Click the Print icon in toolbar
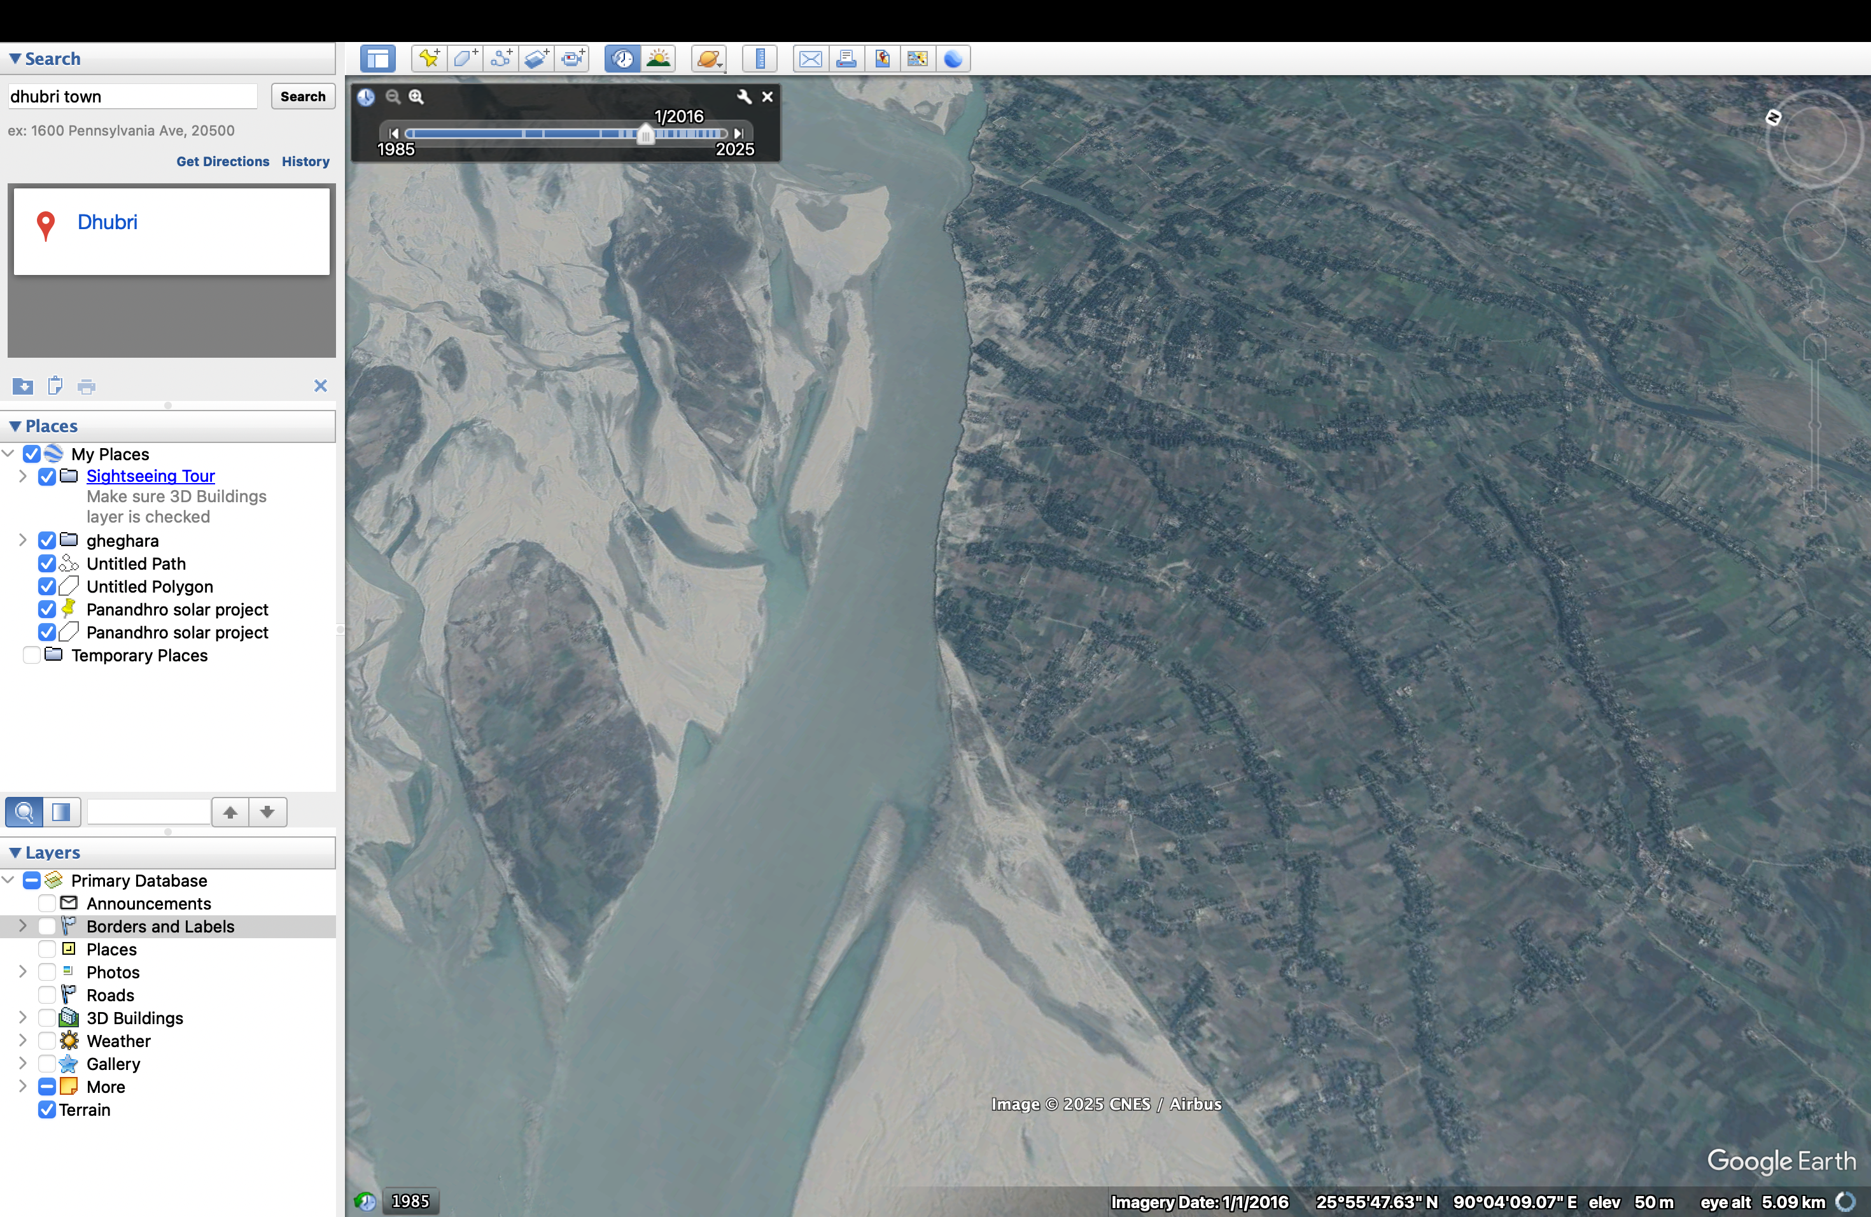The height and width of the screenshot is (1217, 1871). pos(846,58)
